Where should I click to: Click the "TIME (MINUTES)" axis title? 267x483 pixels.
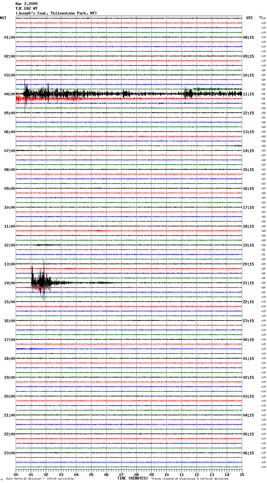[x=133, y=478]
